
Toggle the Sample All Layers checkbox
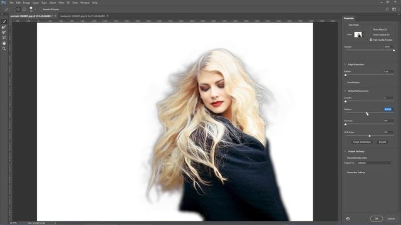pos(41,9)
